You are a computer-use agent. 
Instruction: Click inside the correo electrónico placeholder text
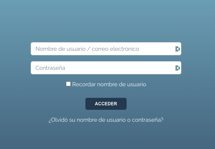(x=115, y=49)
